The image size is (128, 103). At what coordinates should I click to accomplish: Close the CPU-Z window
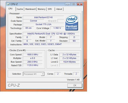tap(80, 4)
